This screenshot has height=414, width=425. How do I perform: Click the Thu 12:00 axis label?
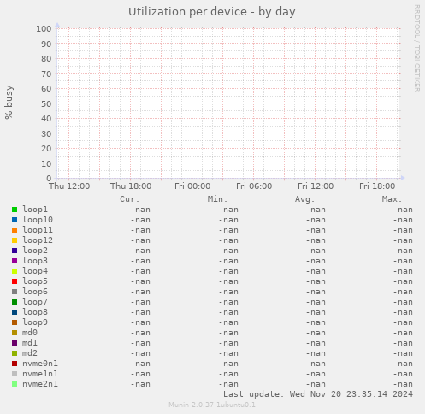coord(69,186)
